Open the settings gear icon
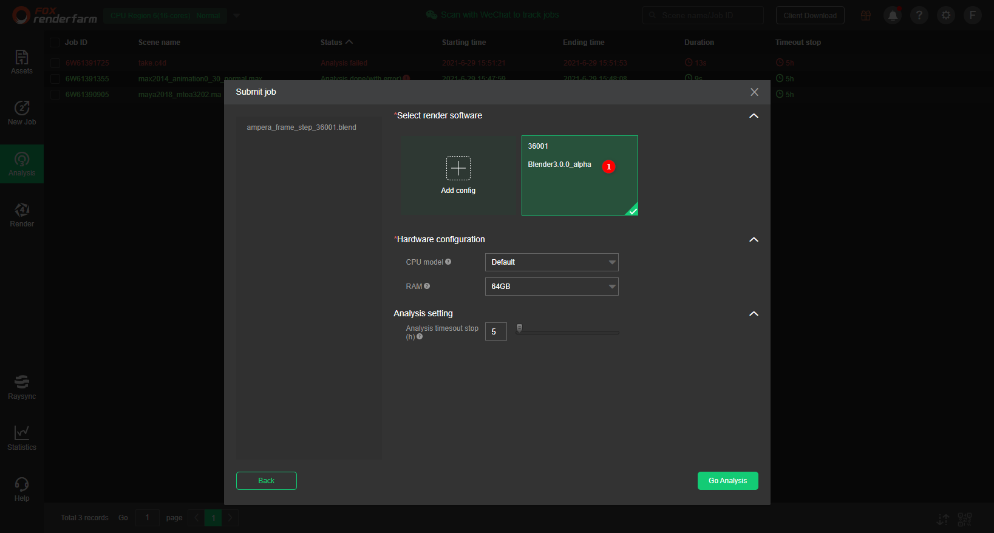Screen dimensions: 994x533 tap(946, 15)
